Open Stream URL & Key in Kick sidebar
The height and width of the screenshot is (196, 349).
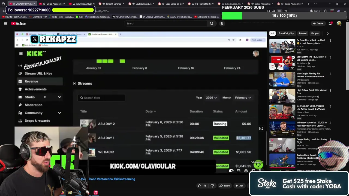(x=38, y=73)
